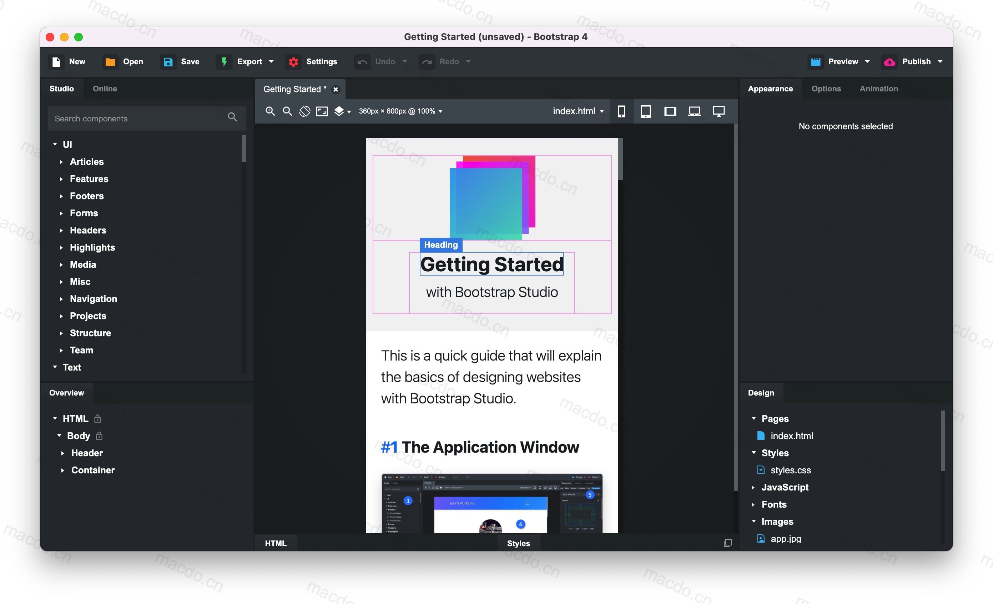Viewport: 993px width, 604px height.
Task: Expand the Navigation component group
Action: coord(61,299)
